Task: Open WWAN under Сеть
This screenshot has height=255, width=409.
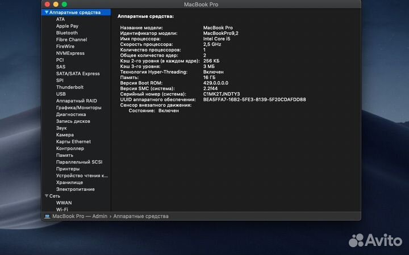Action: 64,202
